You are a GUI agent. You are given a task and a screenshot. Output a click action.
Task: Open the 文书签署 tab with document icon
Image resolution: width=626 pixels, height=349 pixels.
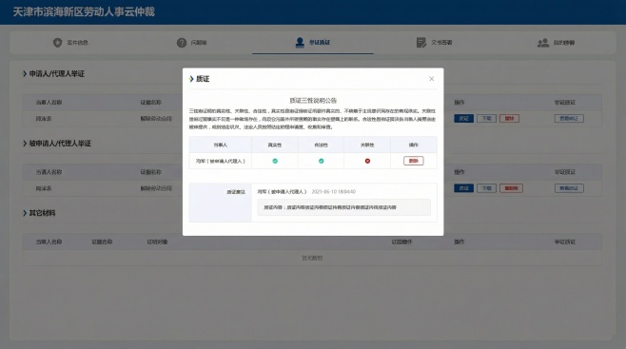pyautogui.click(x=434, y=42)
